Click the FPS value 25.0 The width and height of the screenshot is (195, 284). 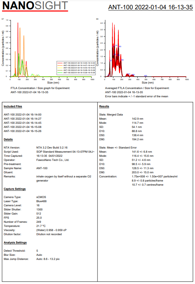pyautogui.click(x=39, y=218)
